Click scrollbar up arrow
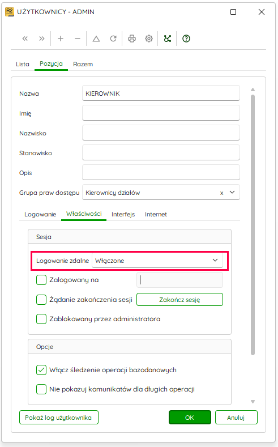This screenshot has width=278, height=447. [253, 90]
